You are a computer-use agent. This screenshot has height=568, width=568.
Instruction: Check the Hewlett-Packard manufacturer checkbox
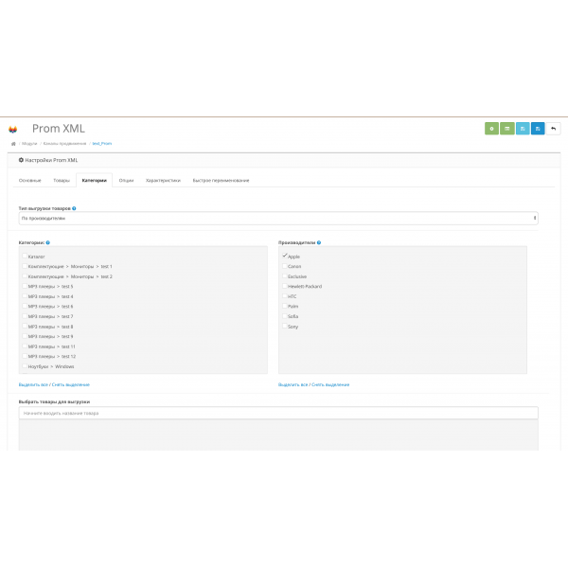[285, 286]
